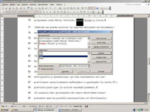Decrease the paragraph indent

(x=81, y=12)
